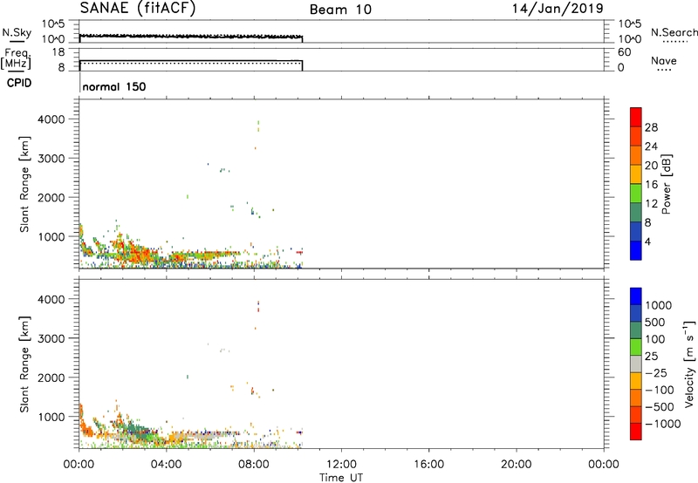
Task: Click the '-1000' value on the Velocity colorbar
Action: 662,424
